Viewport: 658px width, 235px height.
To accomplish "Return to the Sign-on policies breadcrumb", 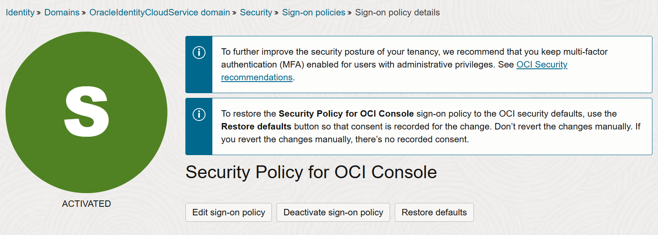I will point(314,12).
